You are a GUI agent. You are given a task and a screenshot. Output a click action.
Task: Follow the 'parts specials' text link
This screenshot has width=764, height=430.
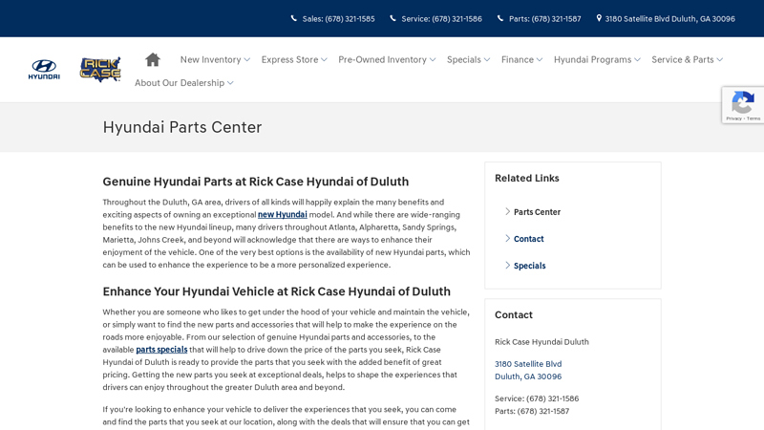[161, 350]
